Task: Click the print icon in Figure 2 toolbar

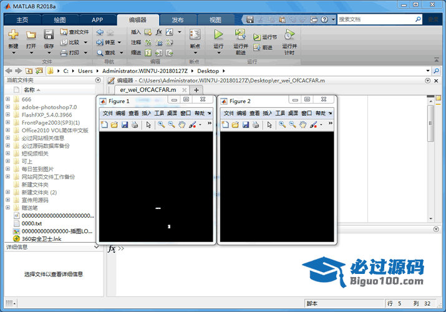Action: 256,125
